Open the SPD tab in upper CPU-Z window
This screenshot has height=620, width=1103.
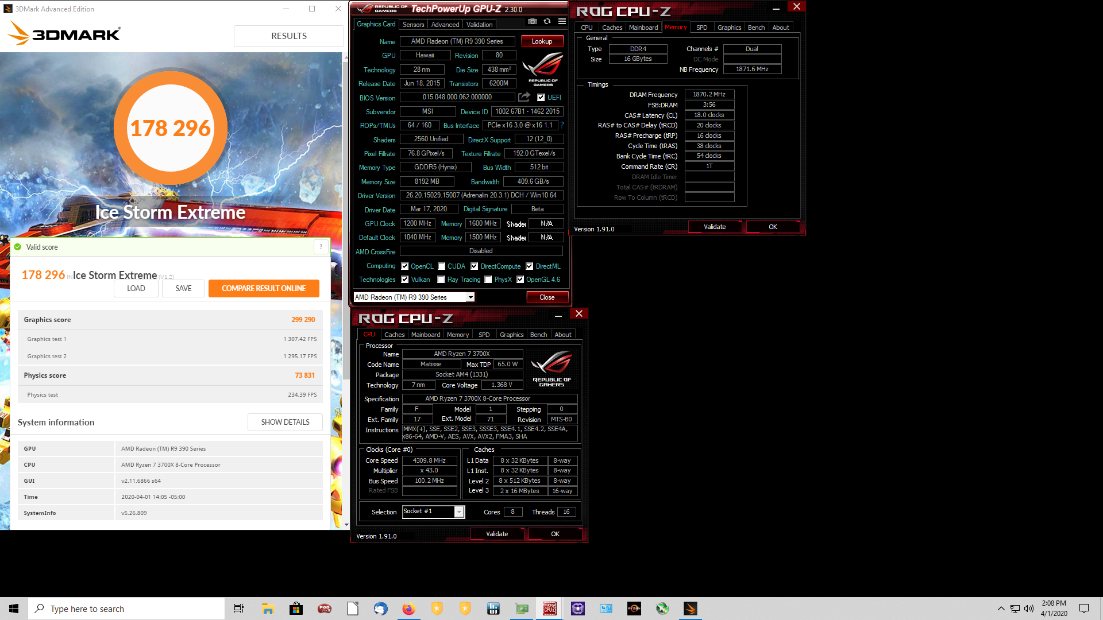pos(701,28)
